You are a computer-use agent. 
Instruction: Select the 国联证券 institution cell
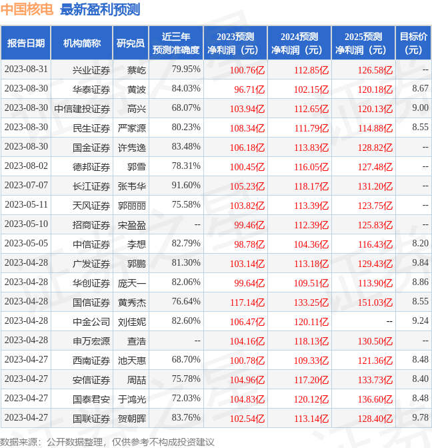click(x=82, y=418)
